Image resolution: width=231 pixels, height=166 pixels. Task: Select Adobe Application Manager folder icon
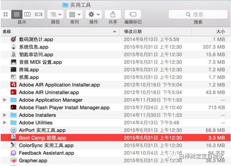pyautogui.click(x=13, y=100)
